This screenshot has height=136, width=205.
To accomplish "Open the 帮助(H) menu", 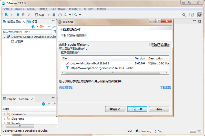I will pyautogui.click(x=101, y=9).
